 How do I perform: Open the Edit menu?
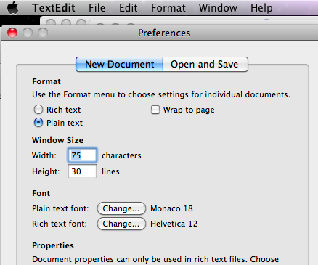click(128, 8)
